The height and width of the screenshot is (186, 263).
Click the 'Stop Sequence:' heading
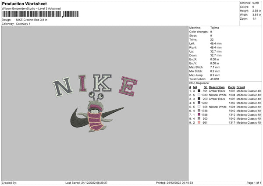[199, 83]
